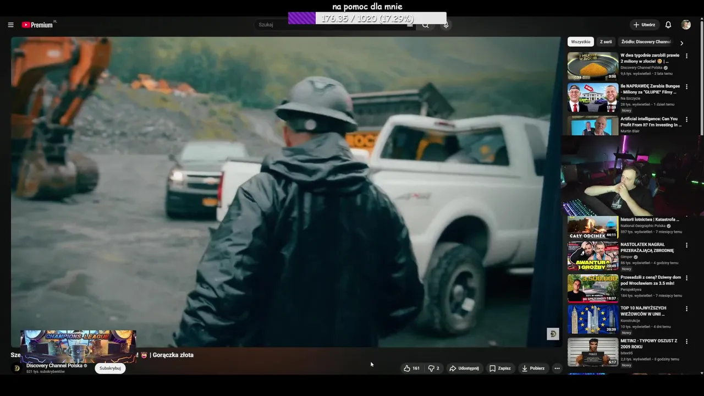Image resolution: width=704 pixels, height=396 pixels.
Task: Click the Perspektywa channel name
Action: [x=631, y=289]
